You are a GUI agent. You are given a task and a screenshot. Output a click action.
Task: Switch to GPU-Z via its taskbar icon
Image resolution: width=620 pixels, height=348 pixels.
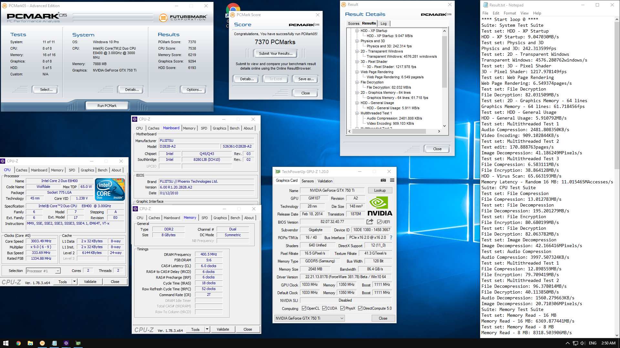click(x=78, y=343)
